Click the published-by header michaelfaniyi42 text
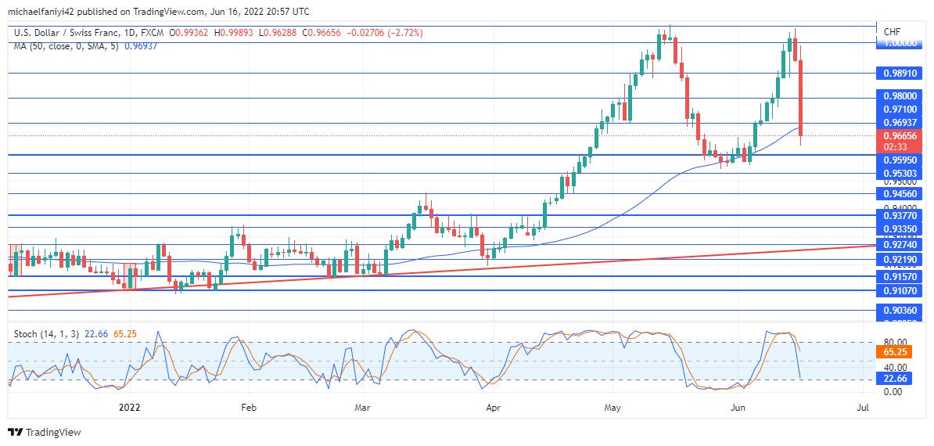 [42, 11]
